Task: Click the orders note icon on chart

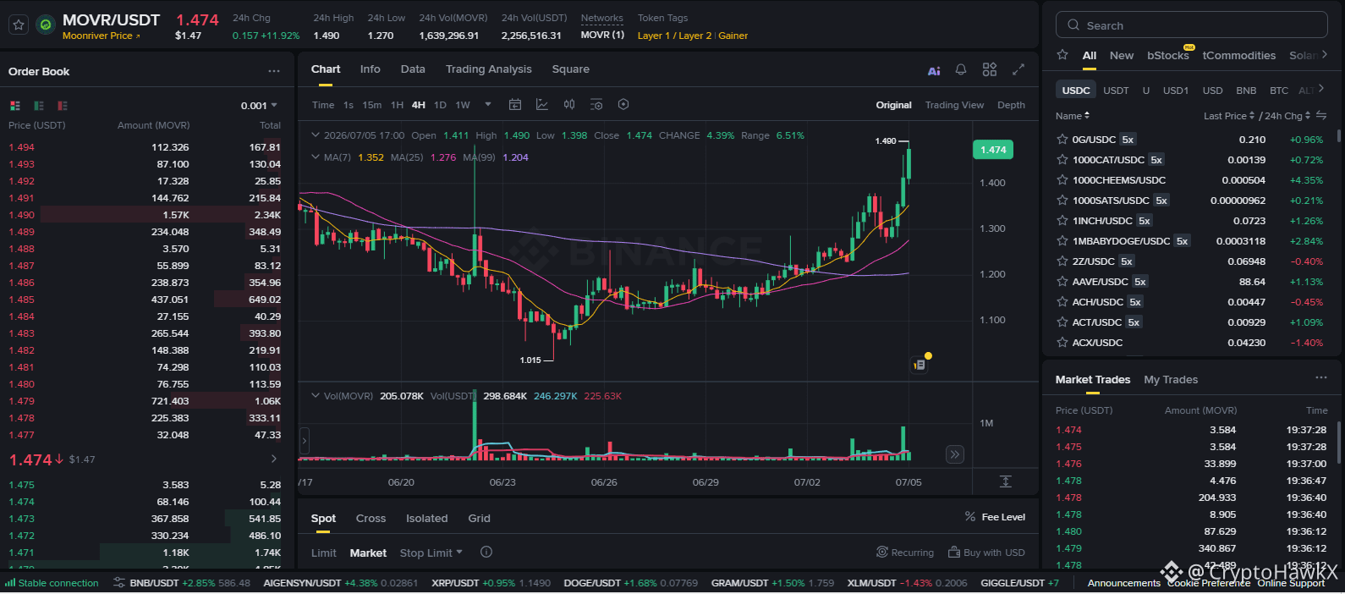Action: [920, 365]
